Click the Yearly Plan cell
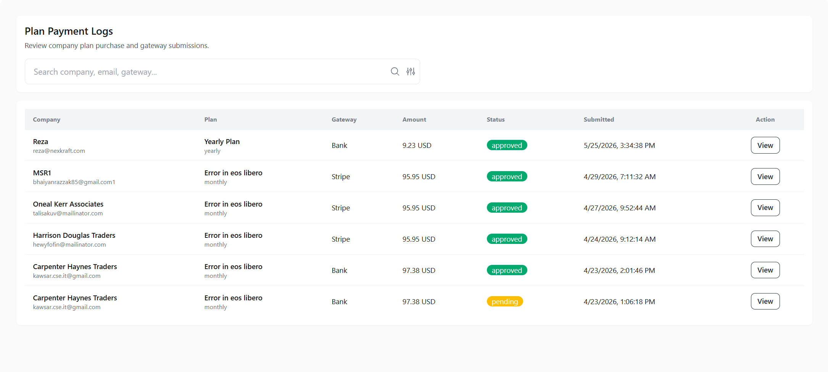The height and width of the screenshot is (372, 828). [x=222, y=142]
